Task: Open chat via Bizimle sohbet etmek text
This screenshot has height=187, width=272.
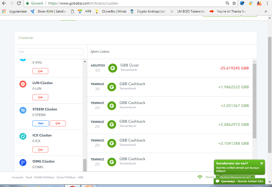Action: tap(237, 169)
